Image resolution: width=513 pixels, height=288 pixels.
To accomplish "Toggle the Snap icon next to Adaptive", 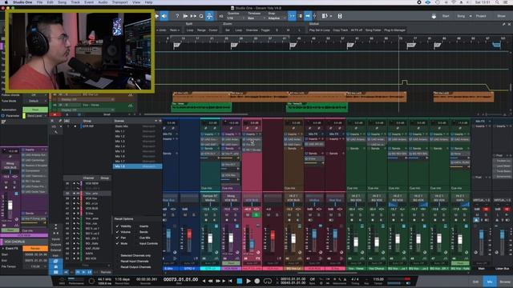I will (292, 16).
